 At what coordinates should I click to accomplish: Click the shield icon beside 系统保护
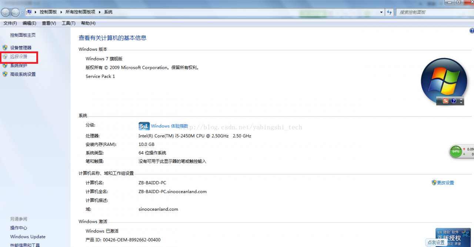(x=5, y=66)
